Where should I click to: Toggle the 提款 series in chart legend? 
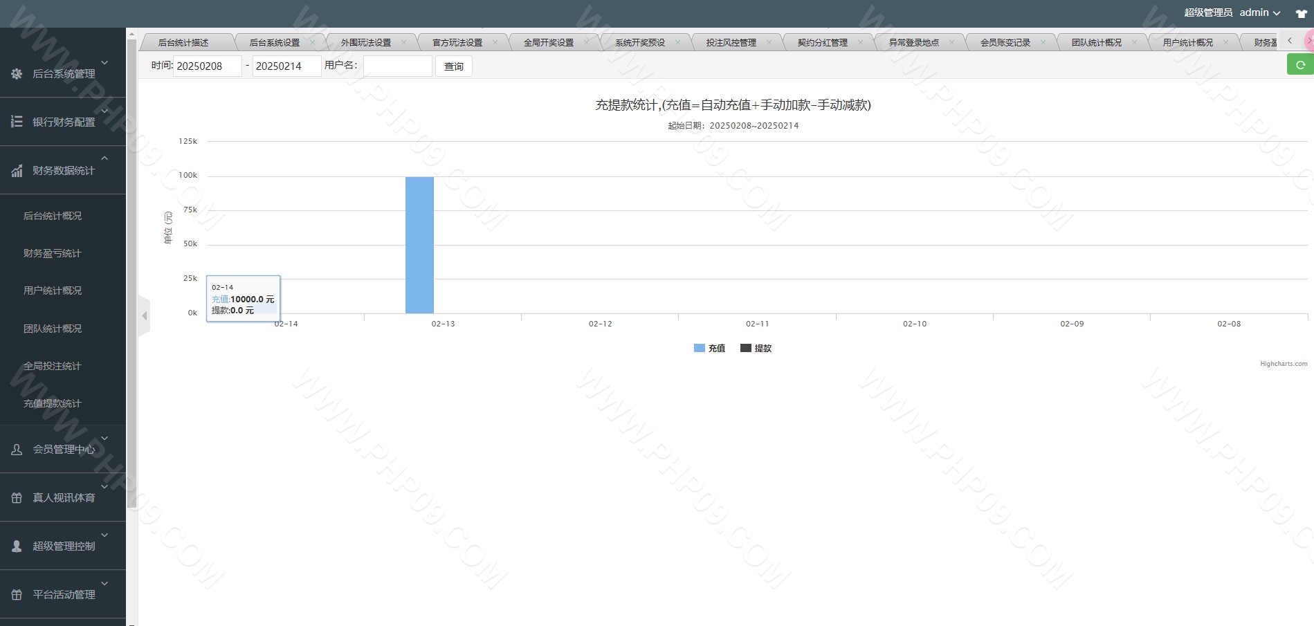756,349
